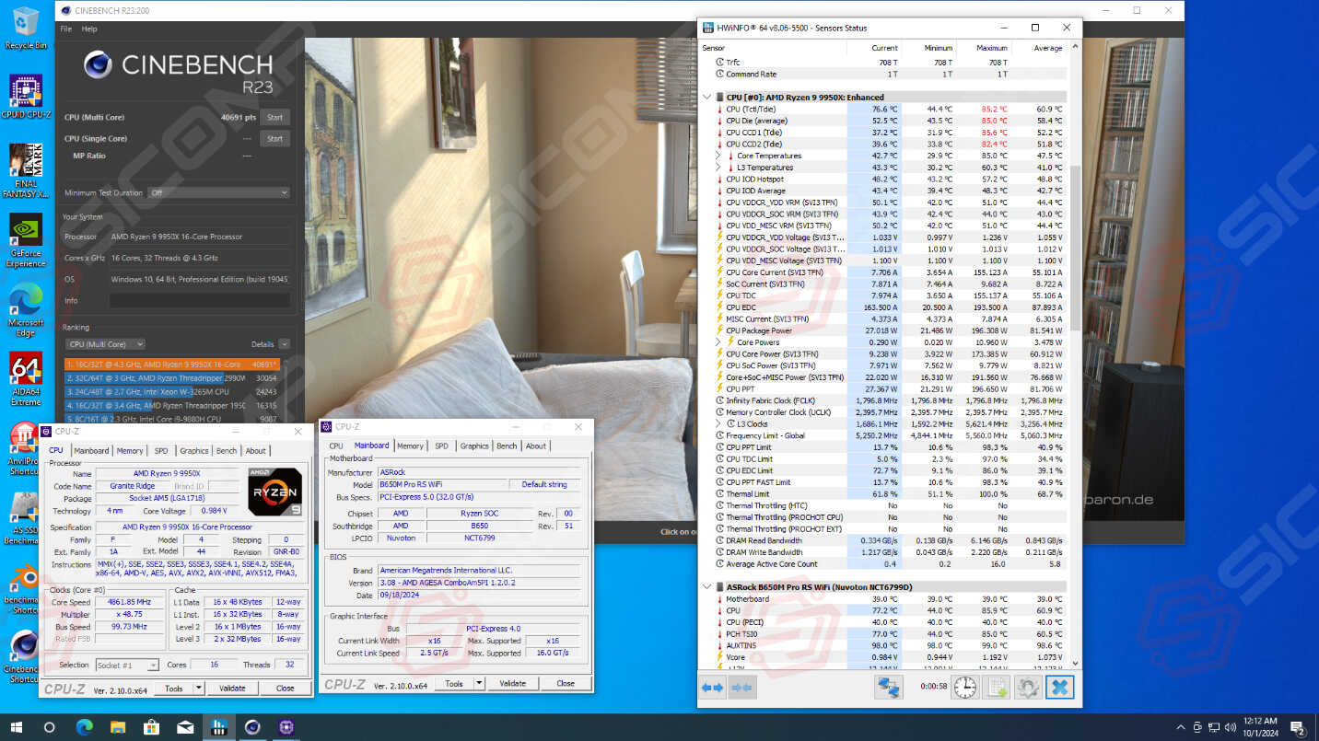Viewport: 1319px width, 741px height.
Task: Collapse the CPU AMD Ryzen 9 9950X section
Action: (707, 97)
